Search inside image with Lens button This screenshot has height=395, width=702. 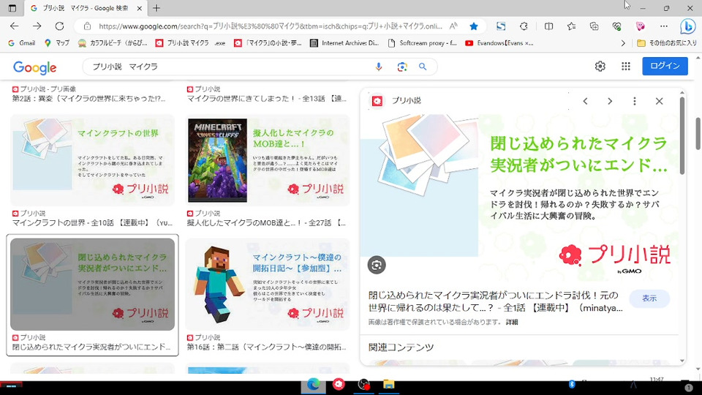point(377,265)
